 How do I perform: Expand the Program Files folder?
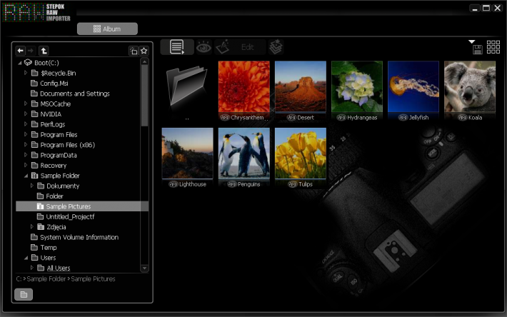pyautogui.click(x=26, y=134)
